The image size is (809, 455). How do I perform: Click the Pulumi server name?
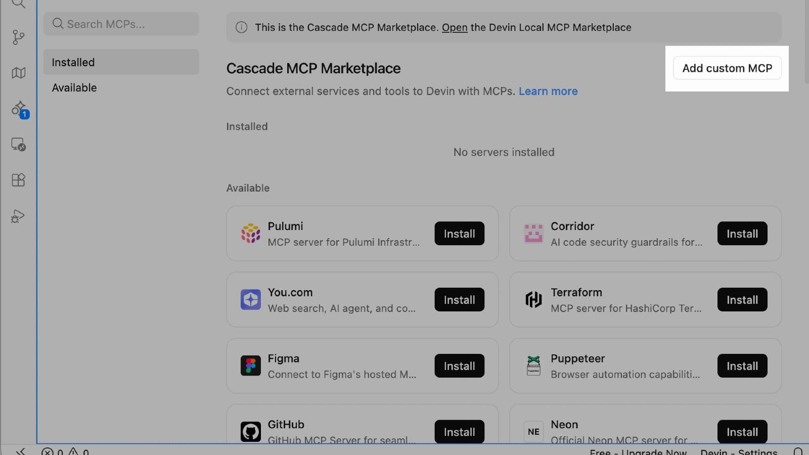click(286, 226)
